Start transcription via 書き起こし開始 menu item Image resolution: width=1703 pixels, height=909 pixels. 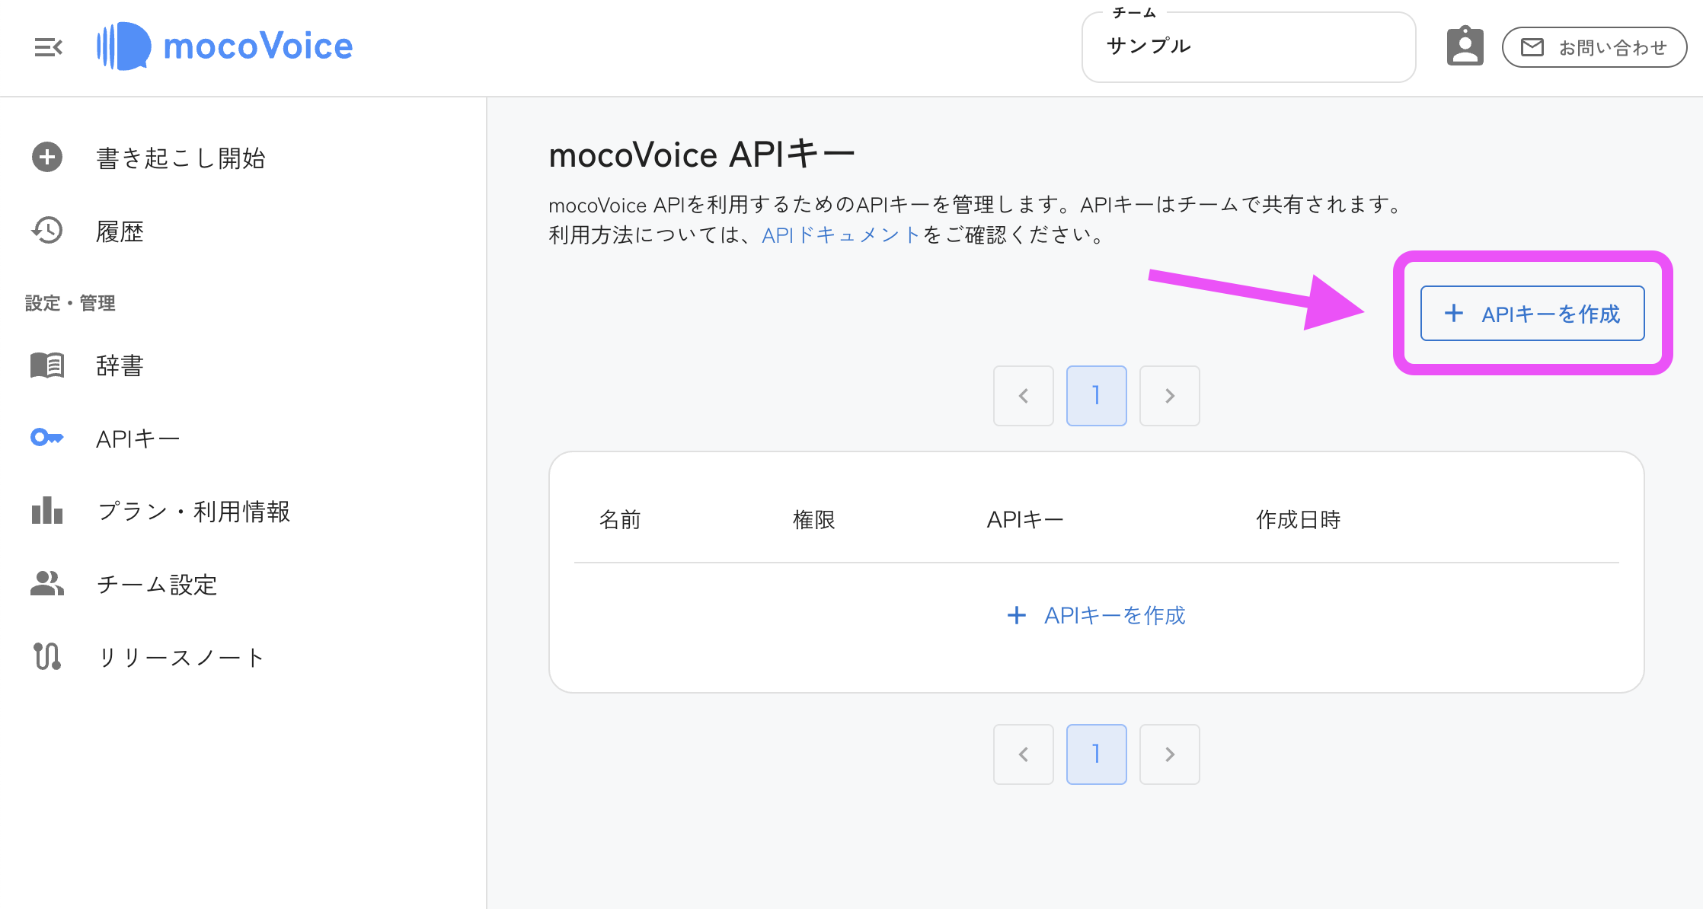181,158
